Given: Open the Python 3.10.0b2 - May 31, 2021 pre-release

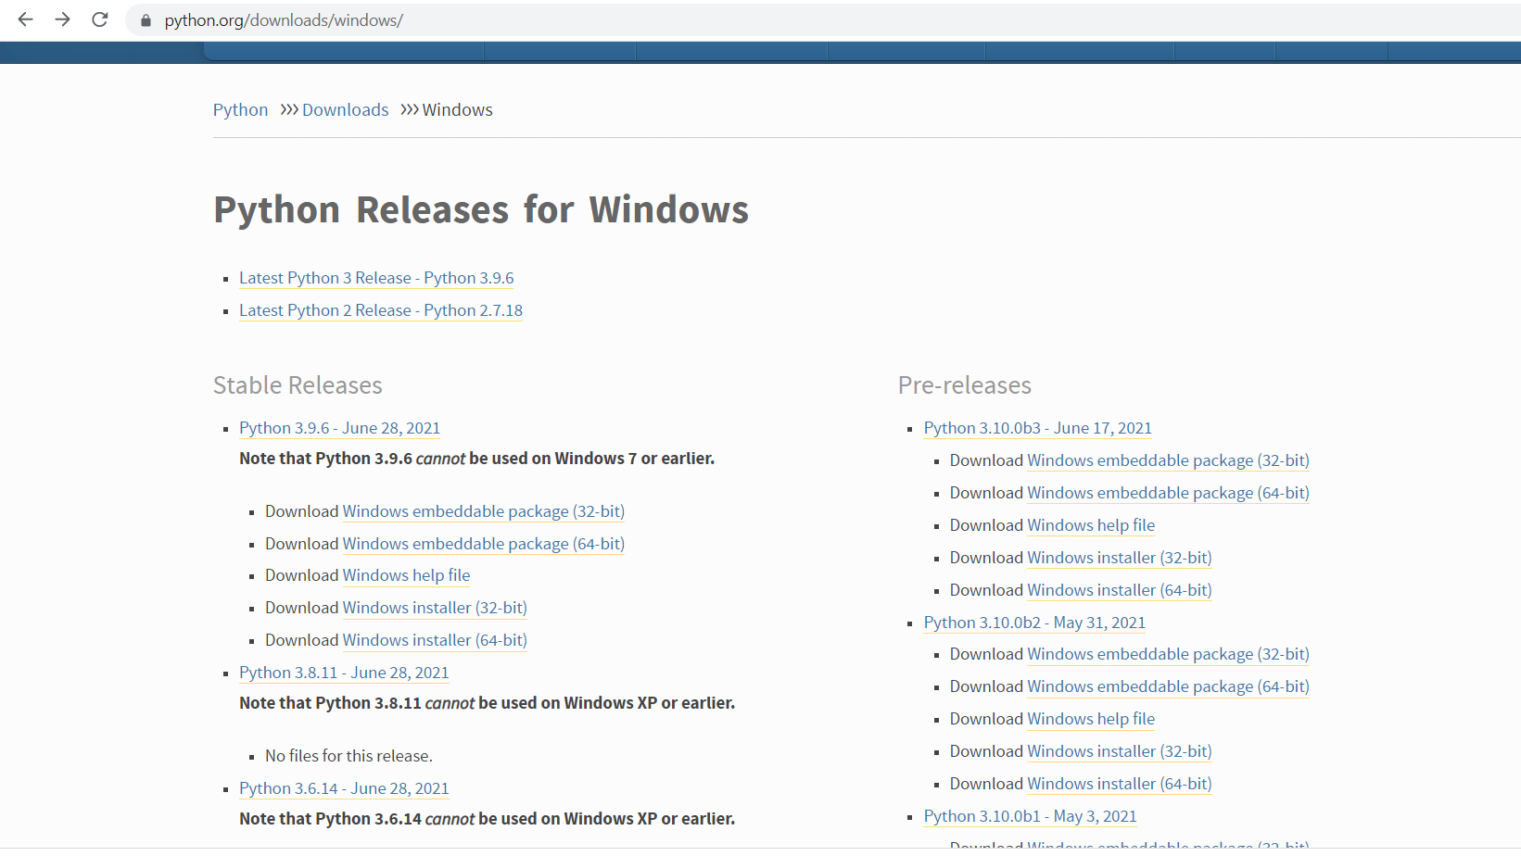Looking at the screenshot, I should tap(1035, 623).
